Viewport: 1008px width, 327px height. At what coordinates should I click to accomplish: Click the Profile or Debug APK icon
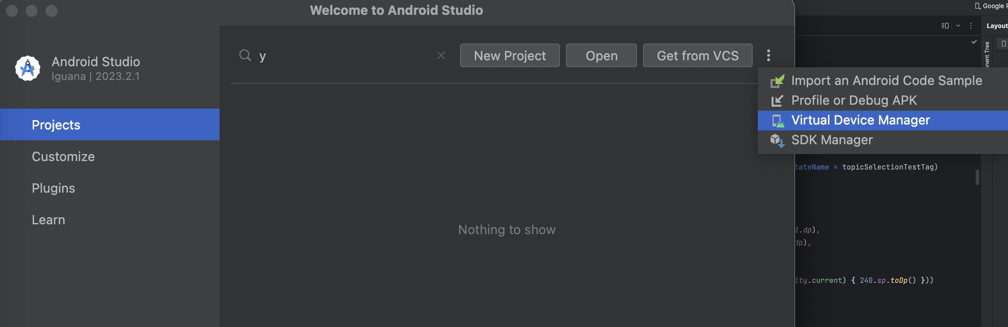coord(777,100)
